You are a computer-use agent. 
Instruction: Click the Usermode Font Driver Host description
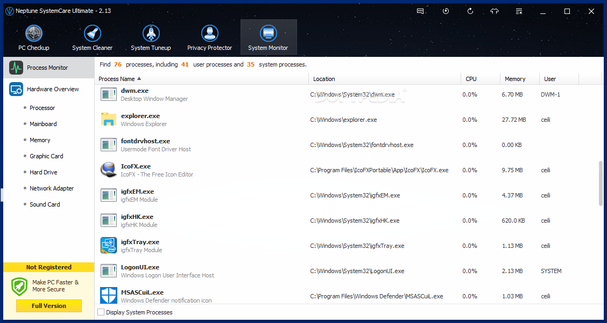[156, 149]
